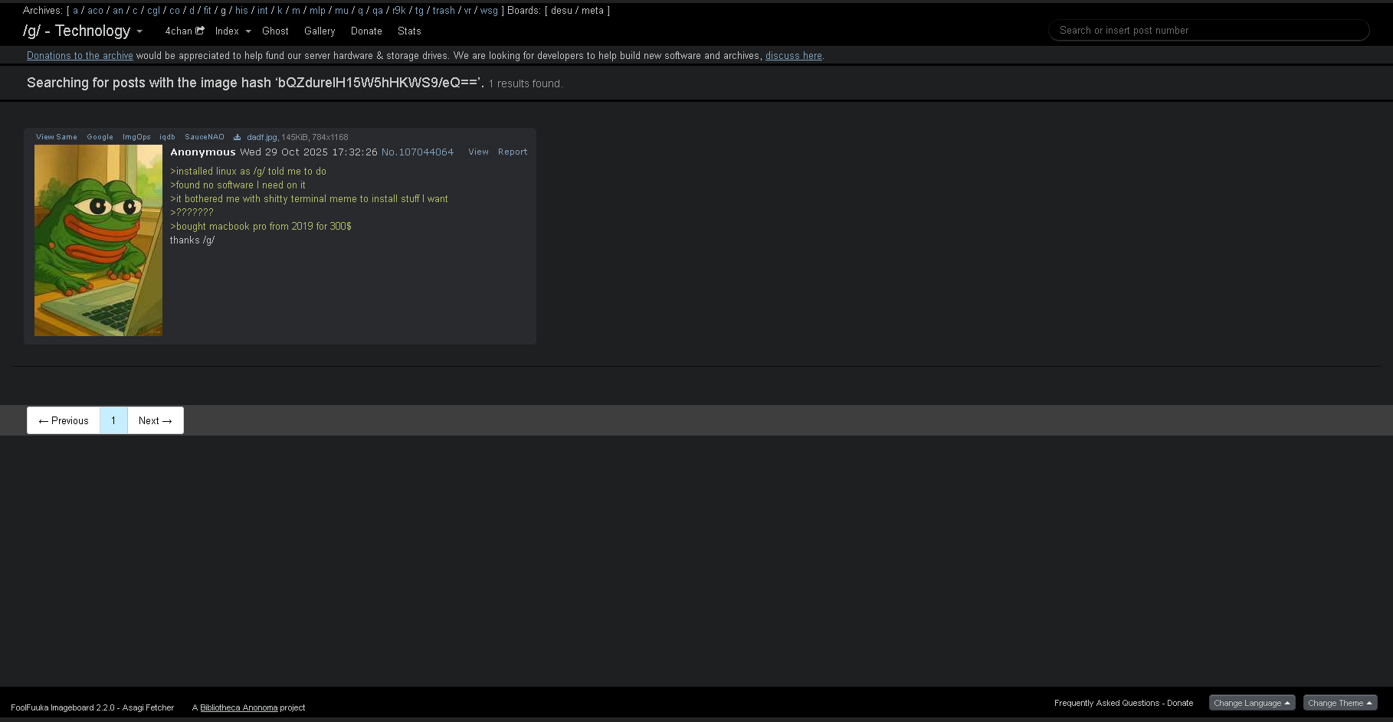The image size is (1393, 722).
Task: Open the dadf.jpg file link
Action: tap(262, 138)
